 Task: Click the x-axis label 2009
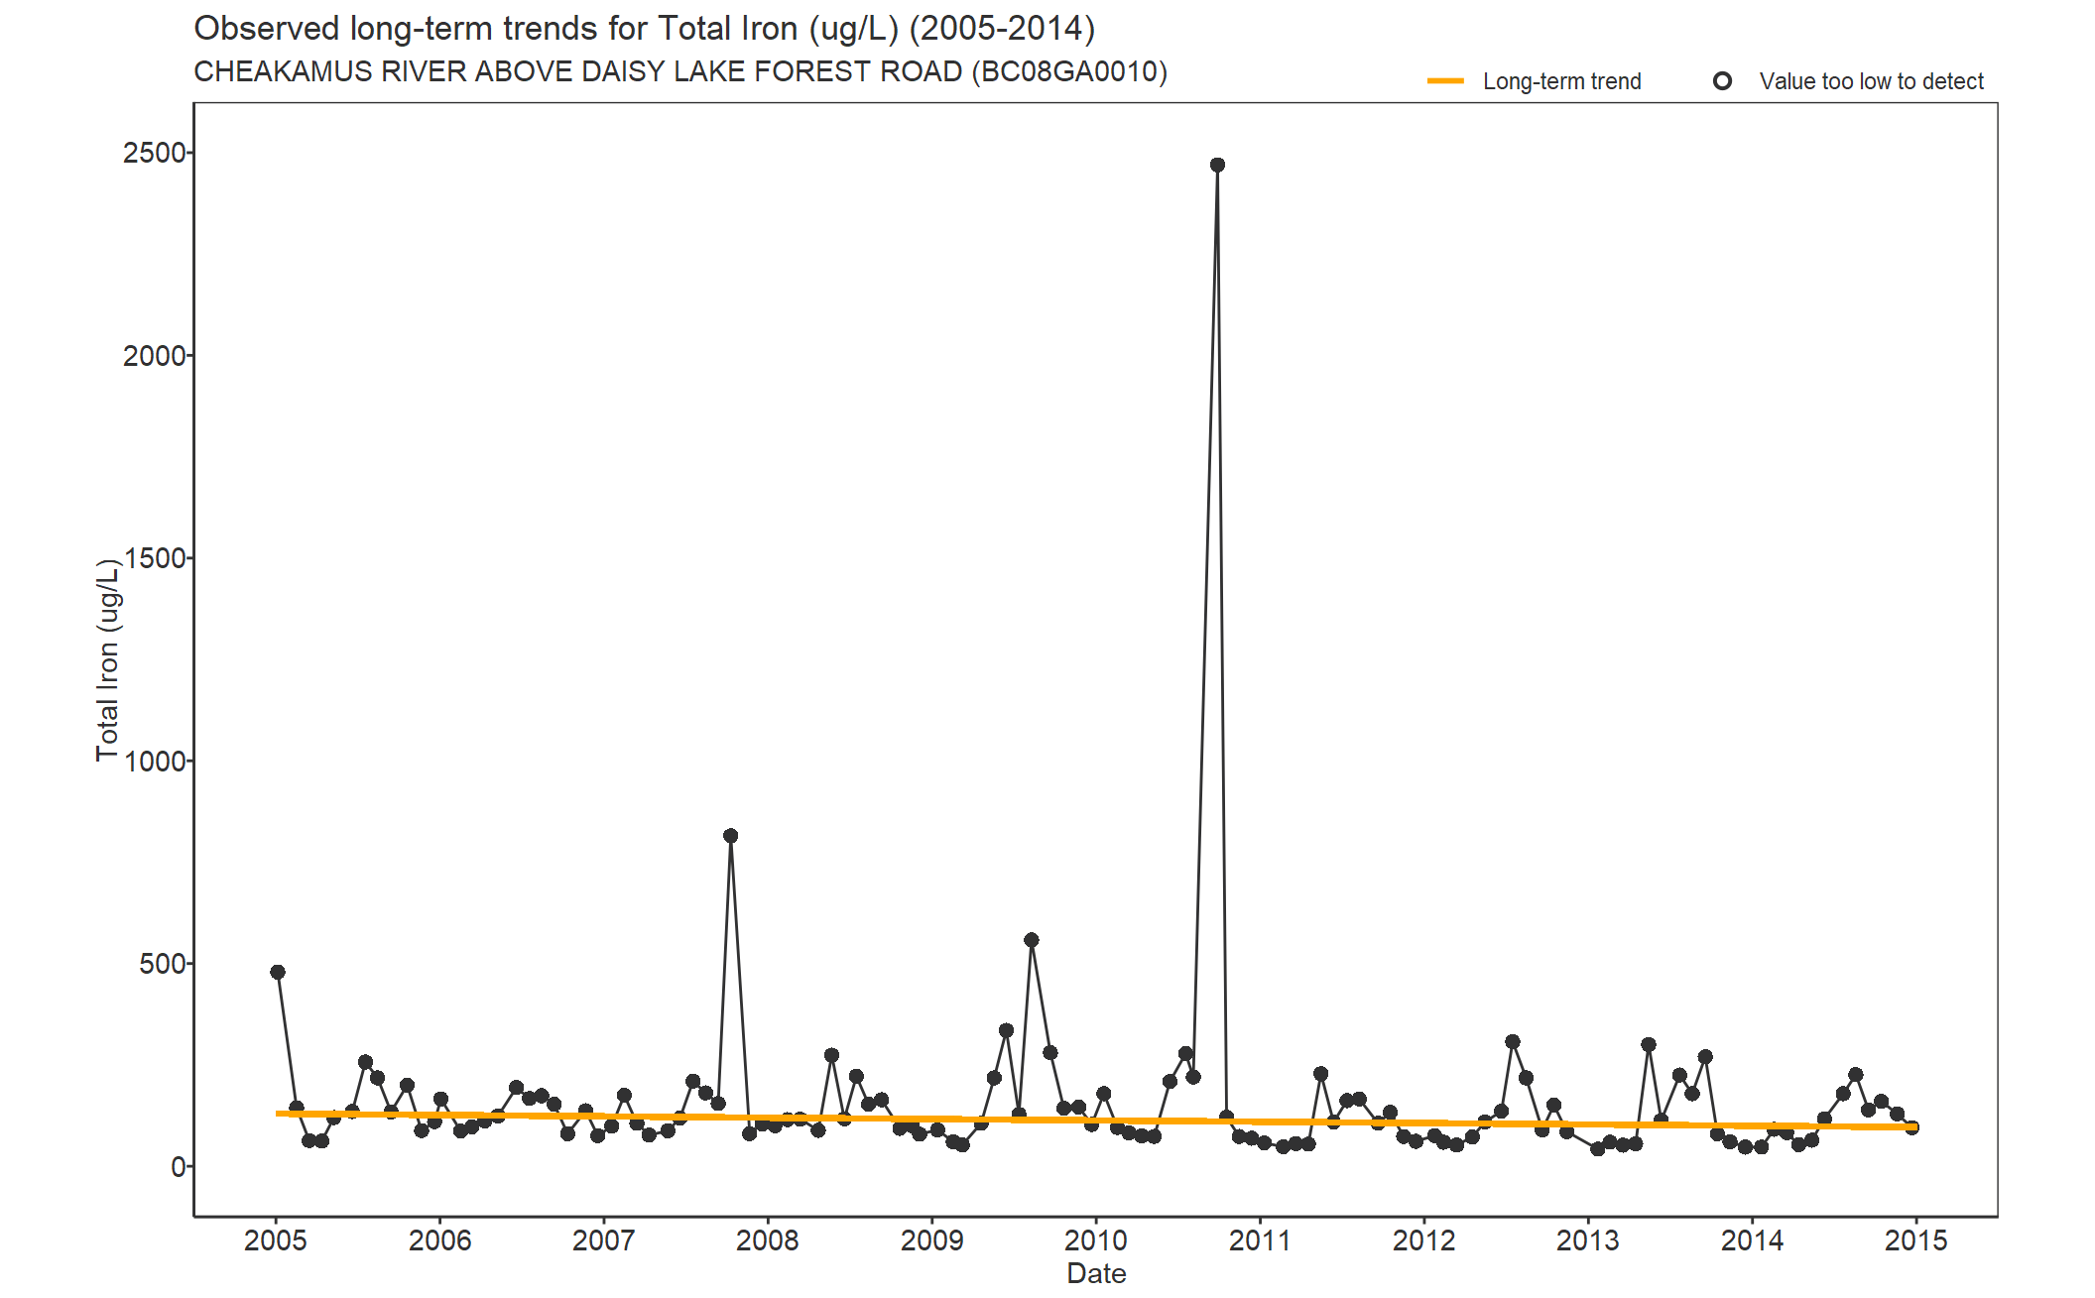click(x=932, y=1240)
